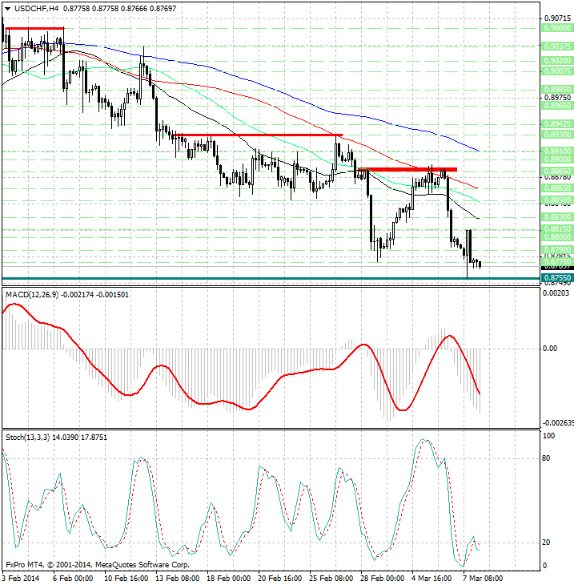Click the 0.88650 price level label
Viewport: 574px width, 585px height.
[x=557, y=188]
